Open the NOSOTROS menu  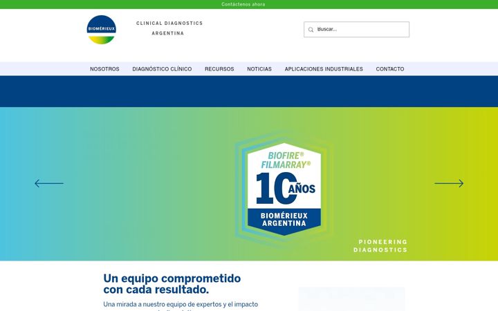click(x=104, y=69)
